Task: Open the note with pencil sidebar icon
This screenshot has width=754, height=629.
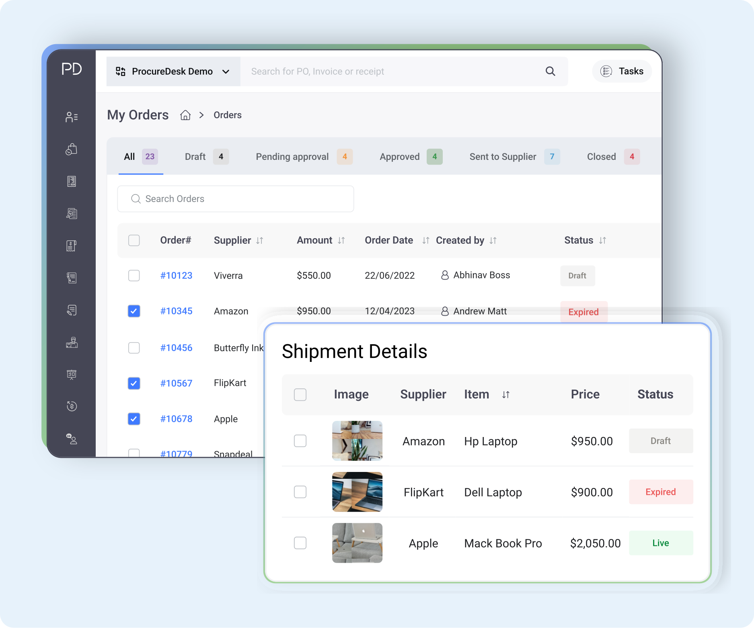Action: coord(72,310)
